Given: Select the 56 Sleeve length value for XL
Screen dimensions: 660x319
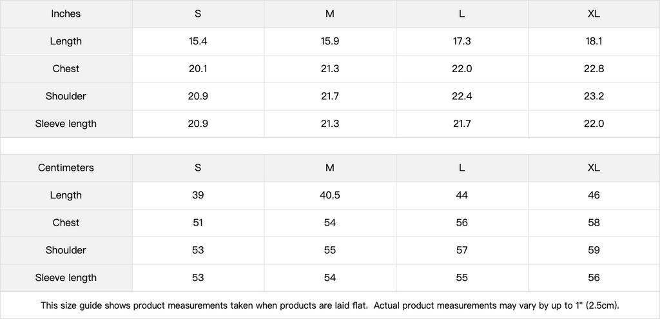Looking at the screenshot, I should [594, 278].
